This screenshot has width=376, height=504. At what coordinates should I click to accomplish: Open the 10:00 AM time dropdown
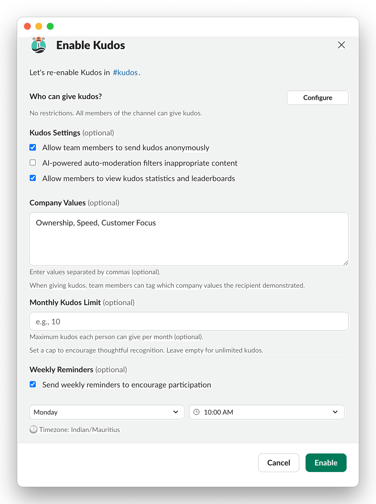[267, 412]
